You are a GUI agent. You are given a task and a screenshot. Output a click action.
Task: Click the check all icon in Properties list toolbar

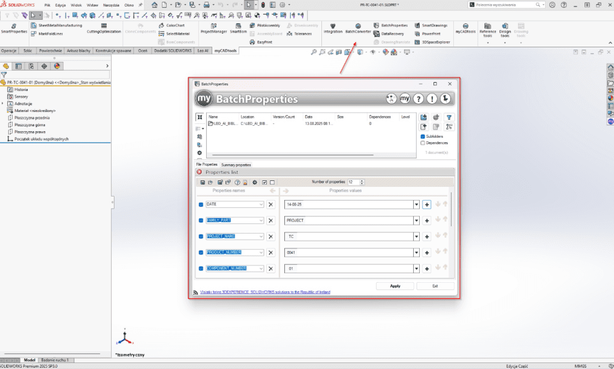click(x=264, y=182)
